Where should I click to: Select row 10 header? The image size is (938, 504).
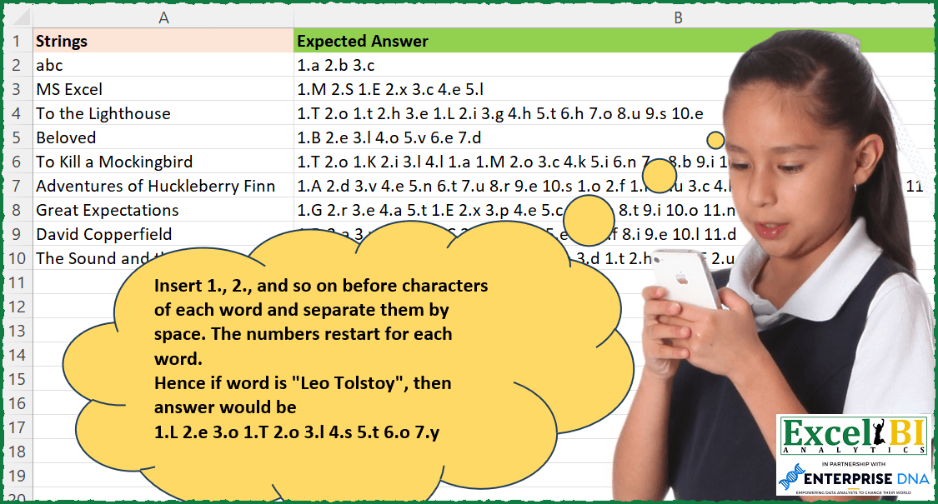18,258
